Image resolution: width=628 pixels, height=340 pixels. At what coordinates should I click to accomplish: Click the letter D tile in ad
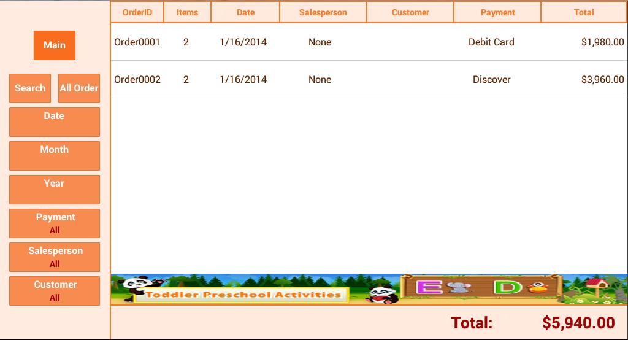click(508, 287)
